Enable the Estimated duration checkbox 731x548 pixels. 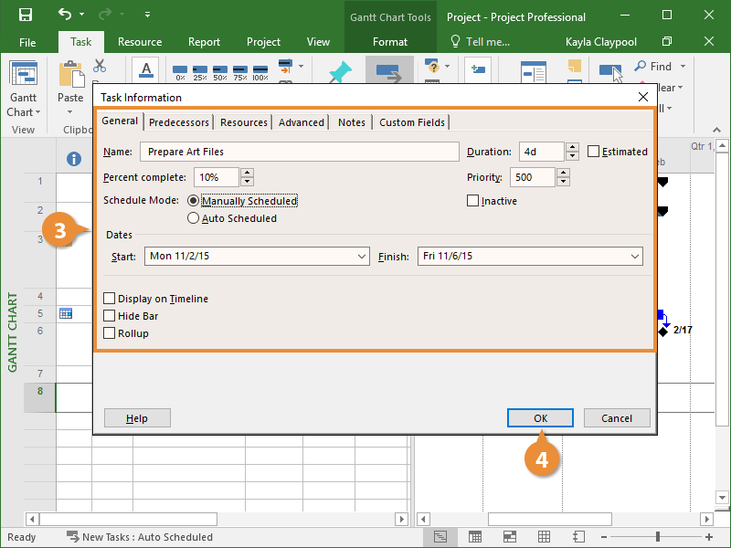click(x=594, y=152)
